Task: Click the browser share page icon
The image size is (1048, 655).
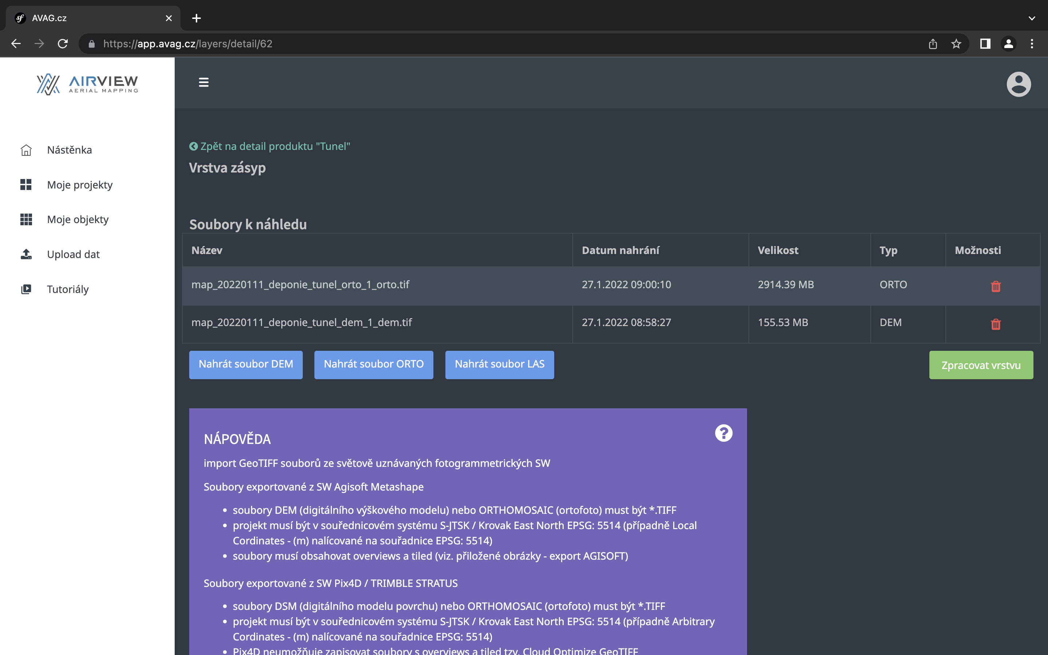Action: point(933,44)
